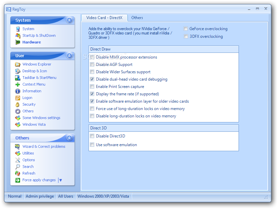The height and width of the screenshot is (209, 278).
Task: Check Disable Direct3D
Action: [x=92, y=136]
